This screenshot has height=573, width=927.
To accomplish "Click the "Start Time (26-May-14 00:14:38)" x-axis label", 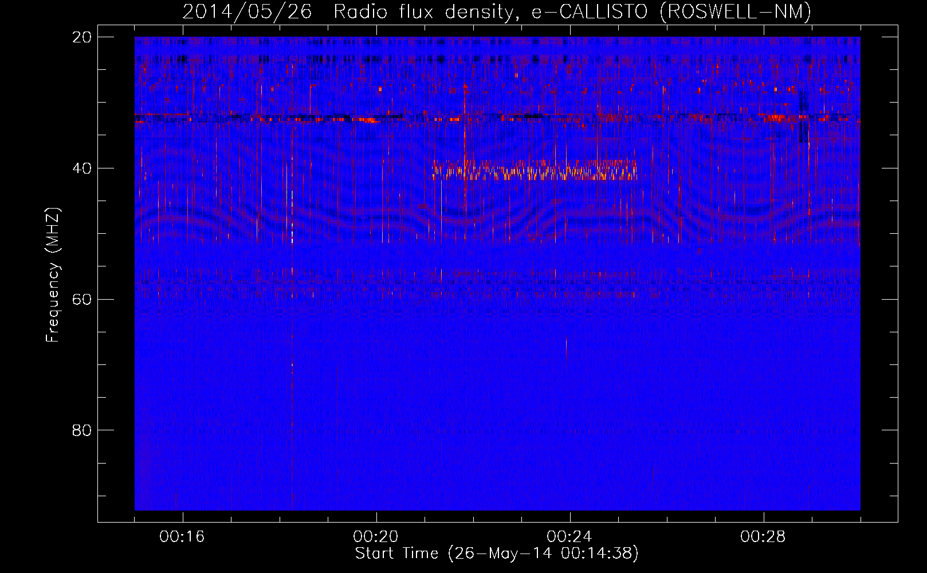I will tap(497, 554).
